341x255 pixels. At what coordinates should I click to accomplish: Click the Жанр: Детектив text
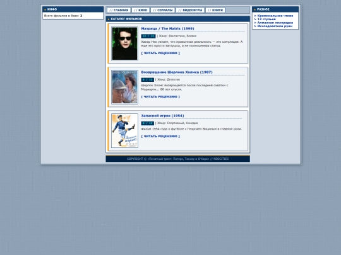[169, 79]
